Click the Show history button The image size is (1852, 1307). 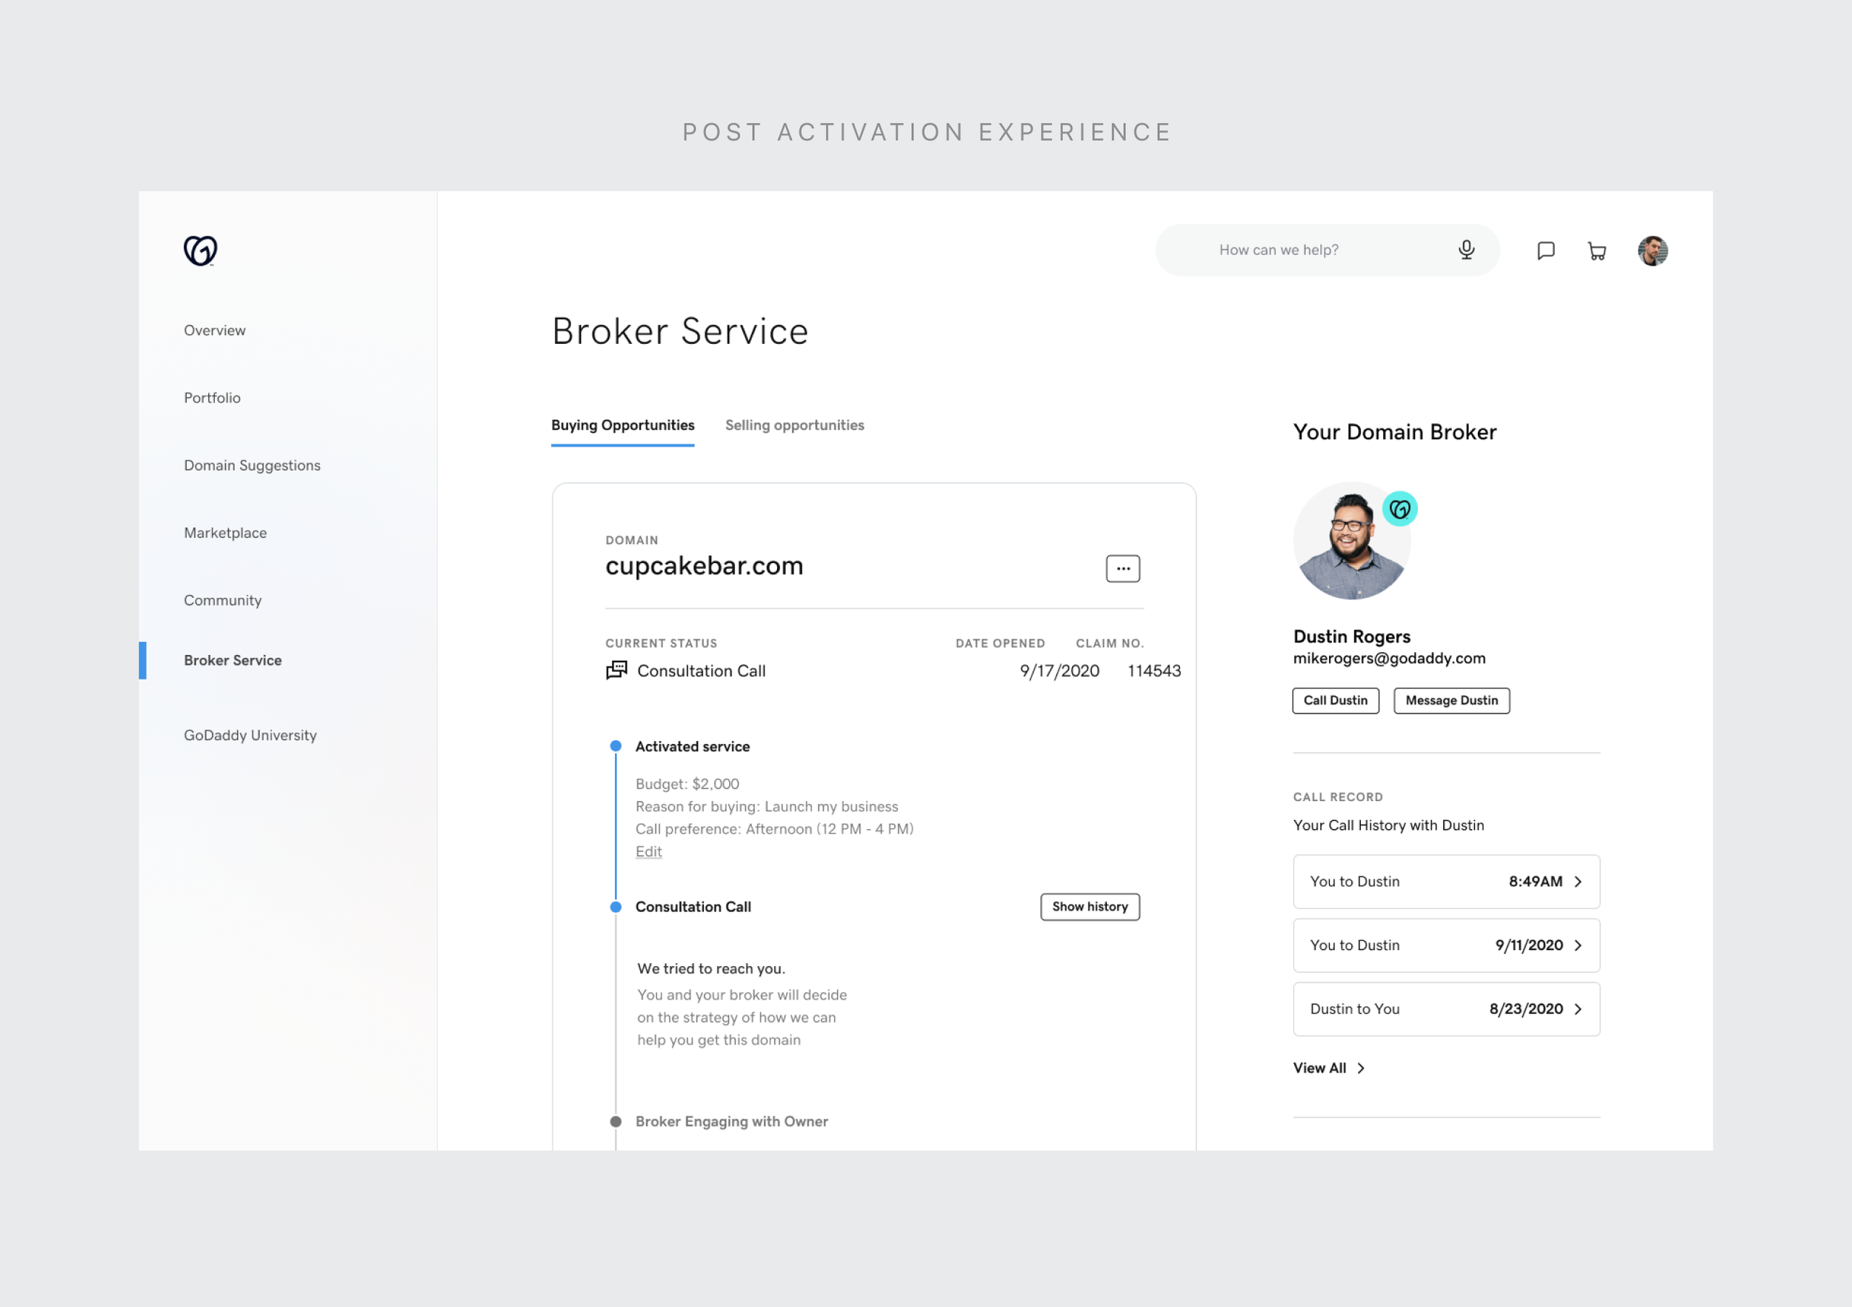click(x=1089, y=907)
